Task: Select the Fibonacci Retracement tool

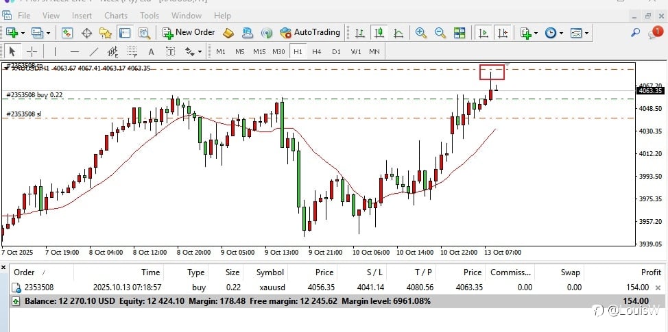Action: [x=132, y=52]
